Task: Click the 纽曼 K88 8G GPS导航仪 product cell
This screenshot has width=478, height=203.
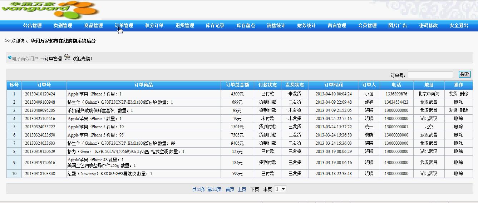Action: (x=143, y=174)
